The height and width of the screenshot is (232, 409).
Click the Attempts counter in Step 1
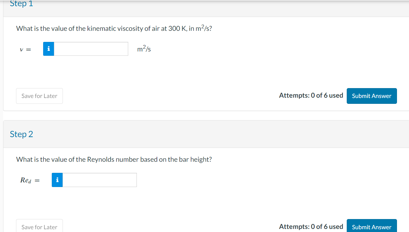[x=311, y=95]
